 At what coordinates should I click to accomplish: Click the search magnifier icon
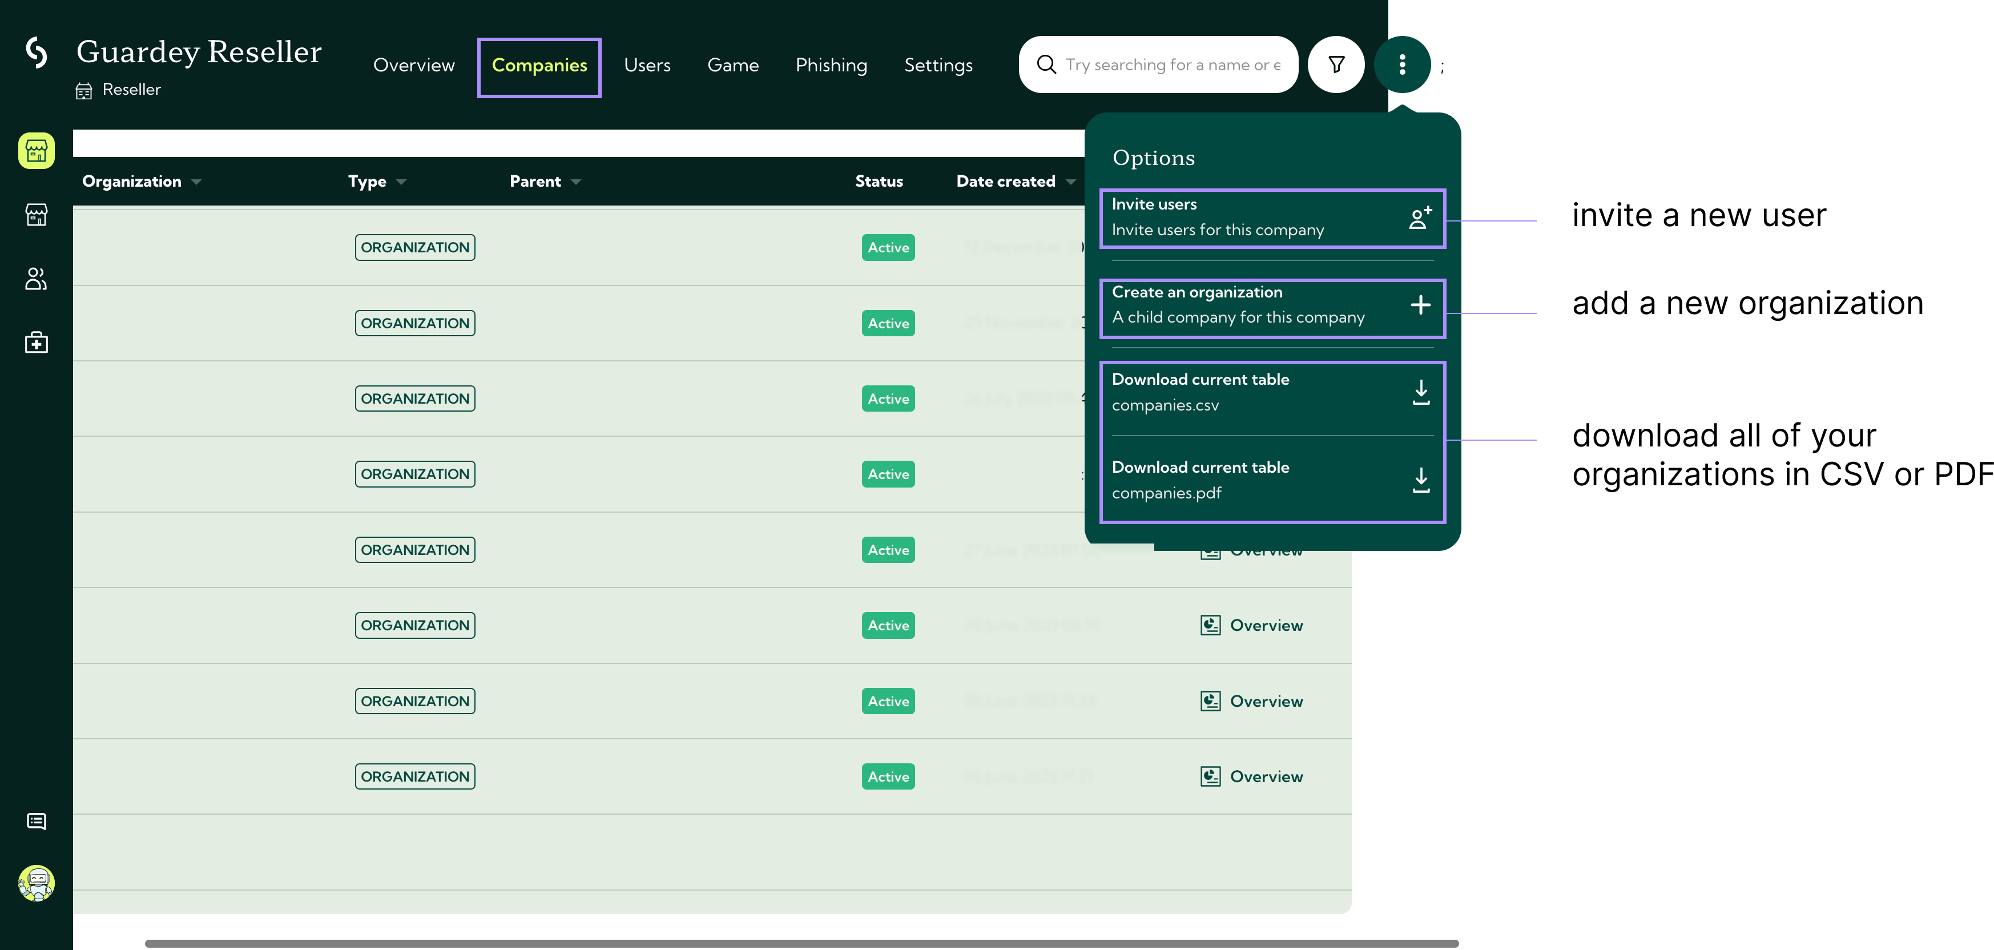(1046, 65)
